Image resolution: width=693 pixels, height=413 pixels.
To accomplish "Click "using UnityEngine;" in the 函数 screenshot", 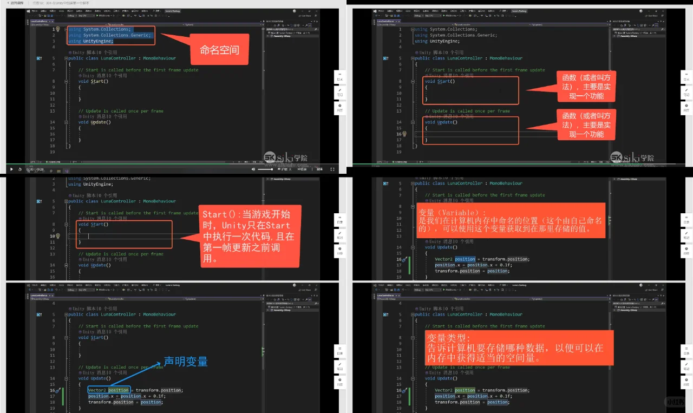I will coord(437,41).
